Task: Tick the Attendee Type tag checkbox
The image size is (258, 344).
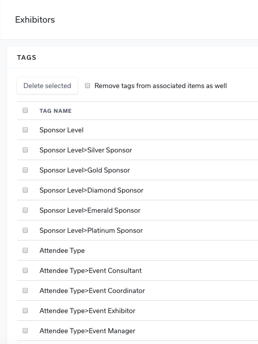Action: [25, 250]
